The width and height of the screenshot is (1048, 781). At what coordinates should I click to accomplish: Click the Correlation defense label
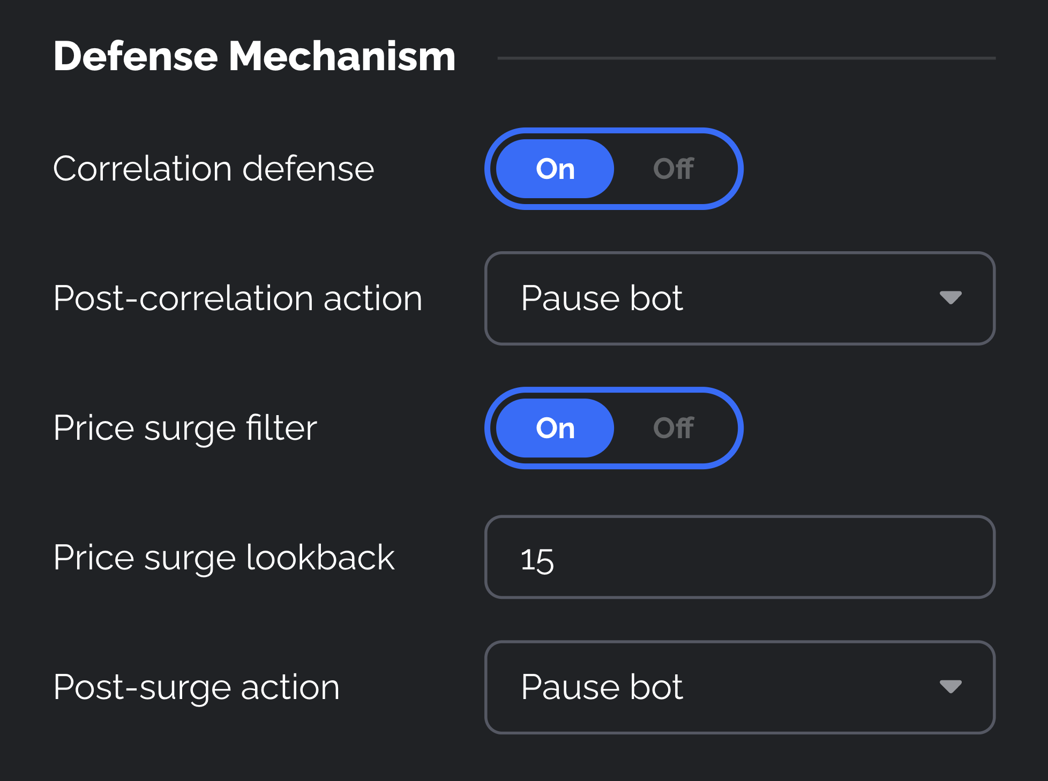[213, 169]
